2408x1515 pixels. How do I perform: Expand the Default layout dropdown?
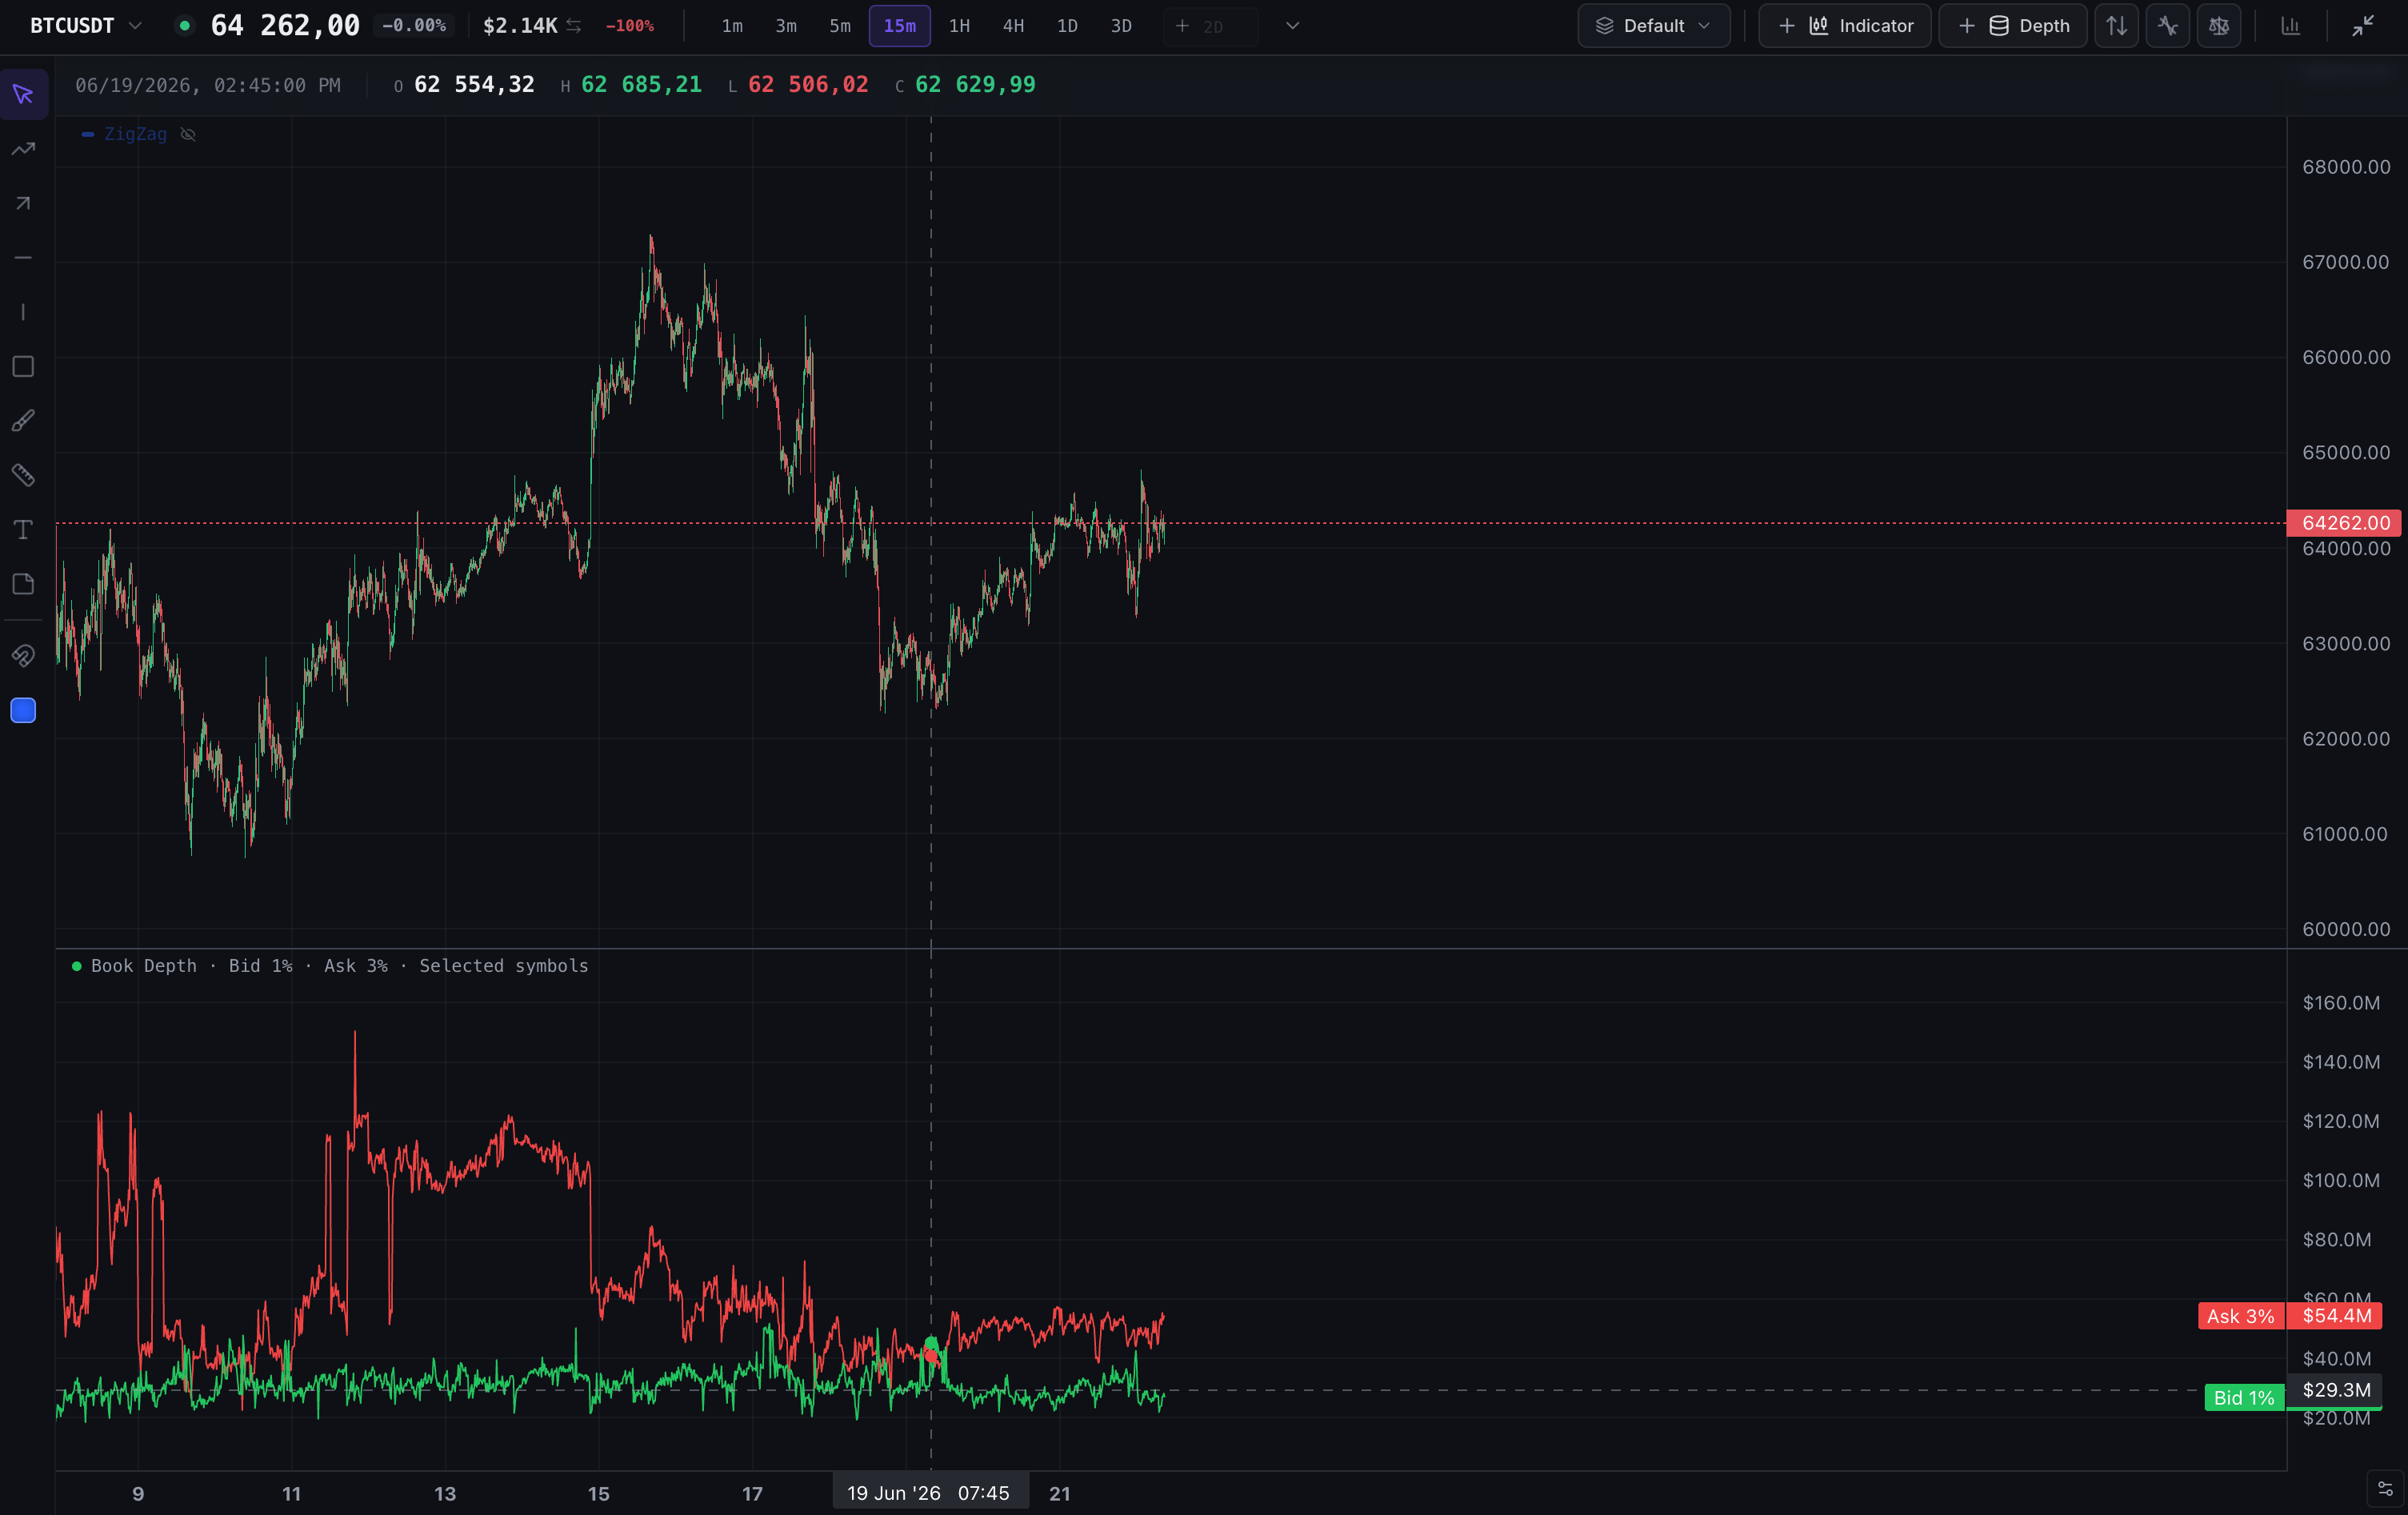click(x=1653, y=26)
